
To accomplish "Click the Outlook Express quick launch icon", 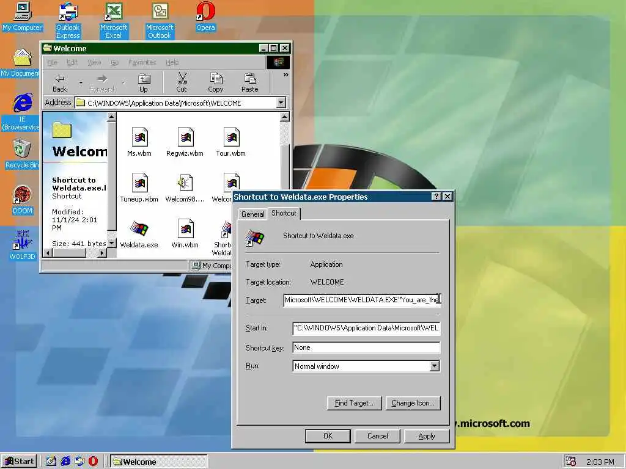I will point(79,462).
